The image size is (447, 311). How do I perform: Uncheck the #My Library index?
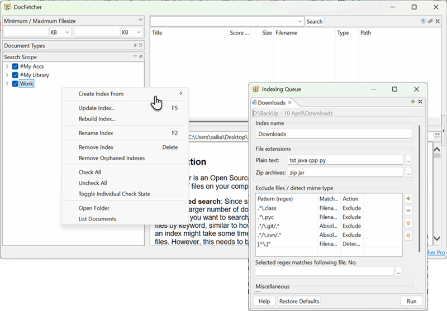(x=15, y=75)
